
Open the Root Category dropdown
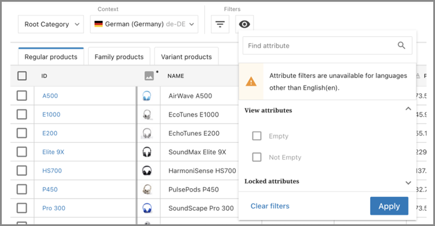pos(51,24)
